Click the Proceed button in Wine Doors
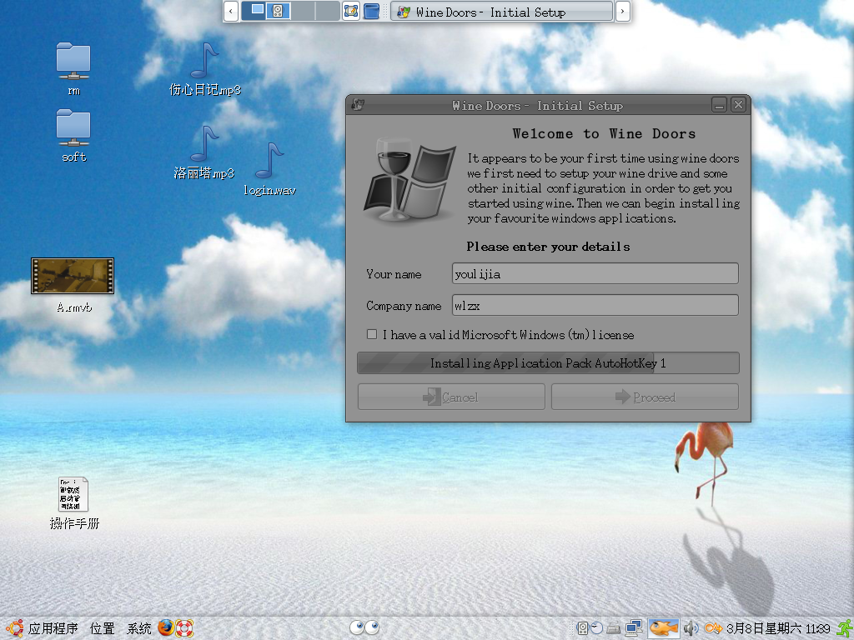The image size is (854, 640). [x=645, y=397]
